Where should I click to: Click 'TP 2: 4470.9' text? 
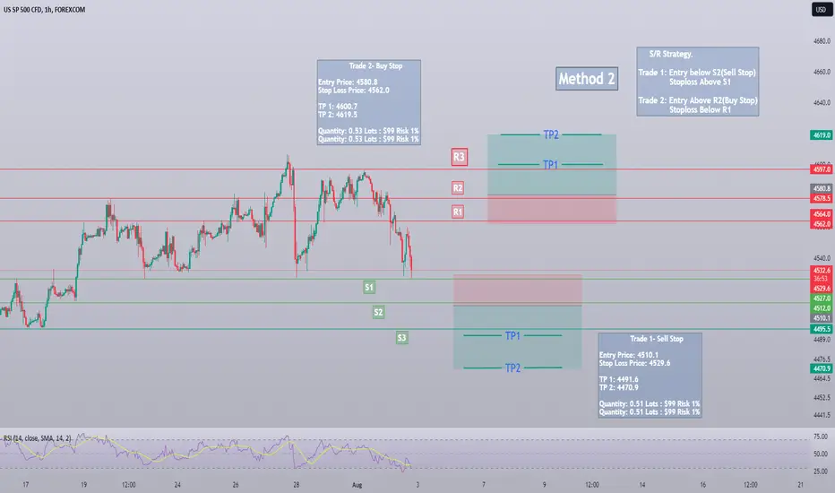coord(619,387)
